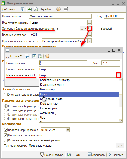Click the list settings icon in main toolbar
127x159 pixels.
[66, 9]
